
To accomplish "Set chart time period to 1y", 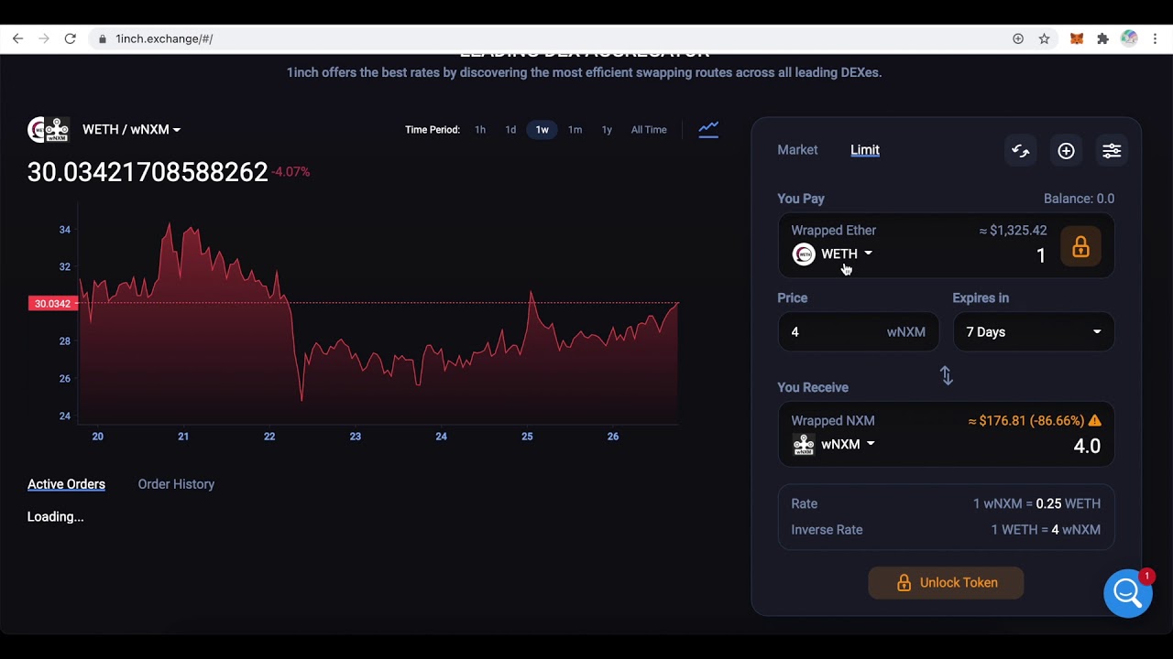I will [607, 130].
